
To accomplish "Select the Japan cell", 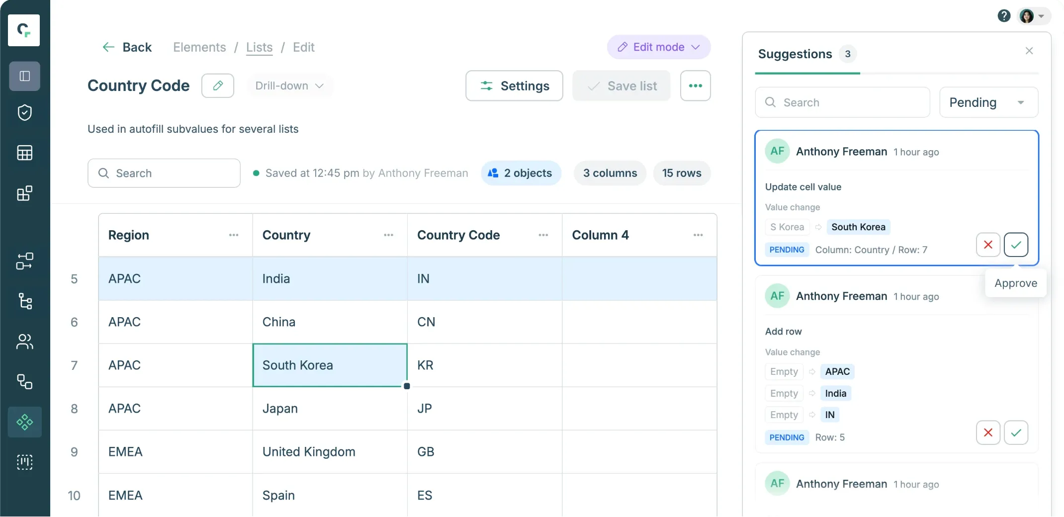I will point(330,409).
